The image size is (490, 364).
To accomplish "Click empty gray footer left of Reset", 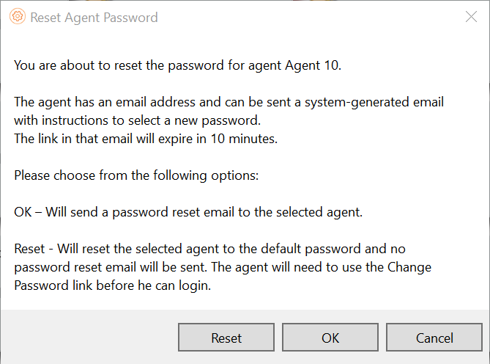I will coord(88,338).
